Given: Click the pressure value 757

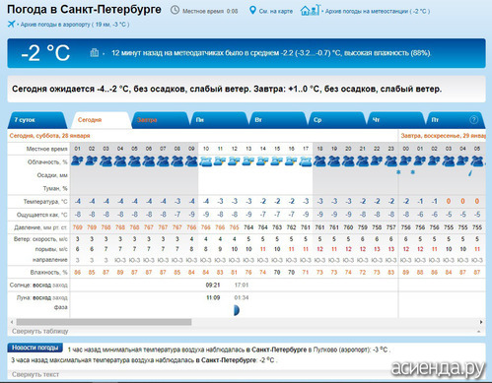Looking at the screenshot, I should coord(390,227).
